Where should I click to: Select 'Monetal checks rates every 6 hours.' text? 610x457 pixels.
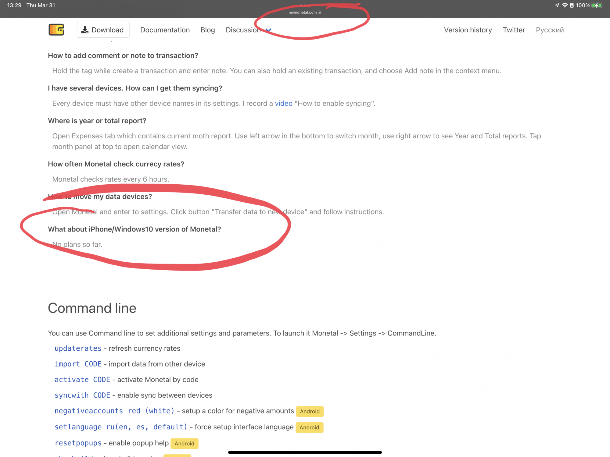111,179
